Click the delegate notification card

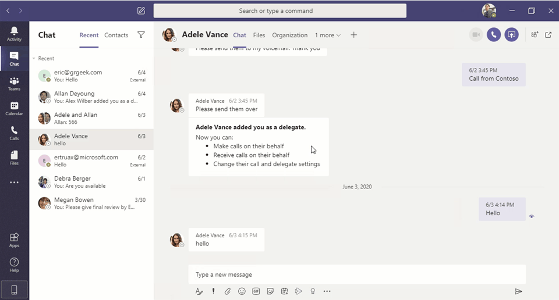pos(259,147)
